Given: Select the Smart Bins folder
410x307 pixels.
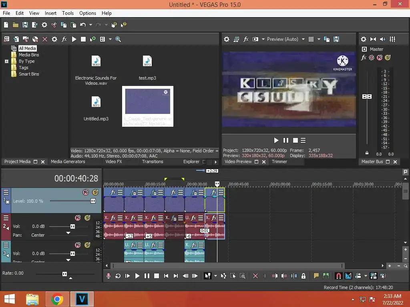Looking at the screenshot, I should coord(29,74).
